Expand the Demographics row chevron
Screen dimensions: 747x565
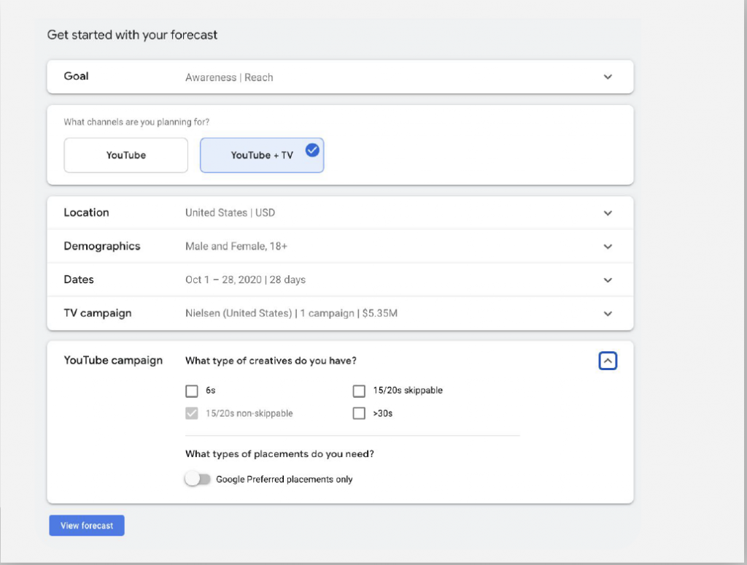[608, 247]
